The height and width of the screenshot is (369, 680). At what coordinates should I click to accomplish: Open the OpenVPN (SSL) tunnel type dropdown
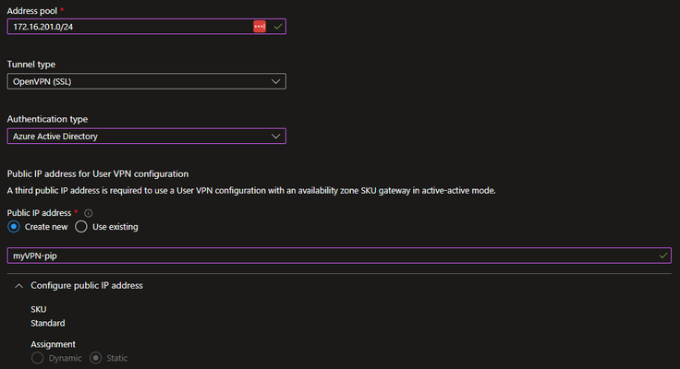[147, 81]
